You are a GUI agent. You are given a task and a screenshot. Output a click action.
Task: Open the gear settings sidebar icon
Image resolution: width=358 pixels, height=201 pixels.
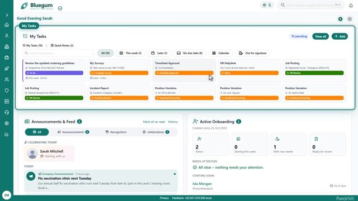click(7, 123)
